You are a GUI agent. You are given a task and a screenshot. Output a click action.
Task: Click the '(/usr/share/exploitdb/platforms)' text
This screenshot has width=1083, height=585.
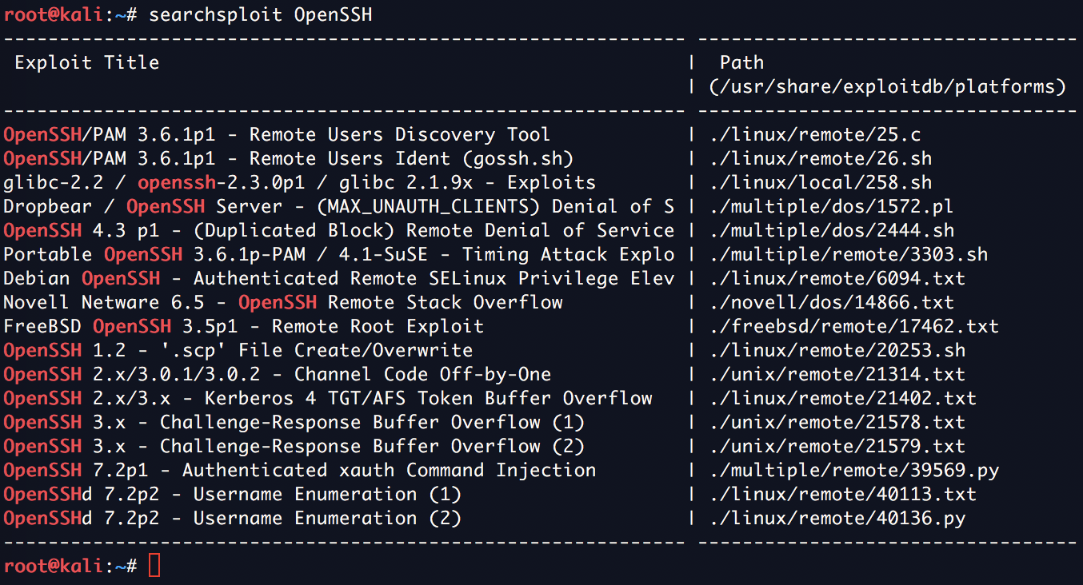[888, 86]
